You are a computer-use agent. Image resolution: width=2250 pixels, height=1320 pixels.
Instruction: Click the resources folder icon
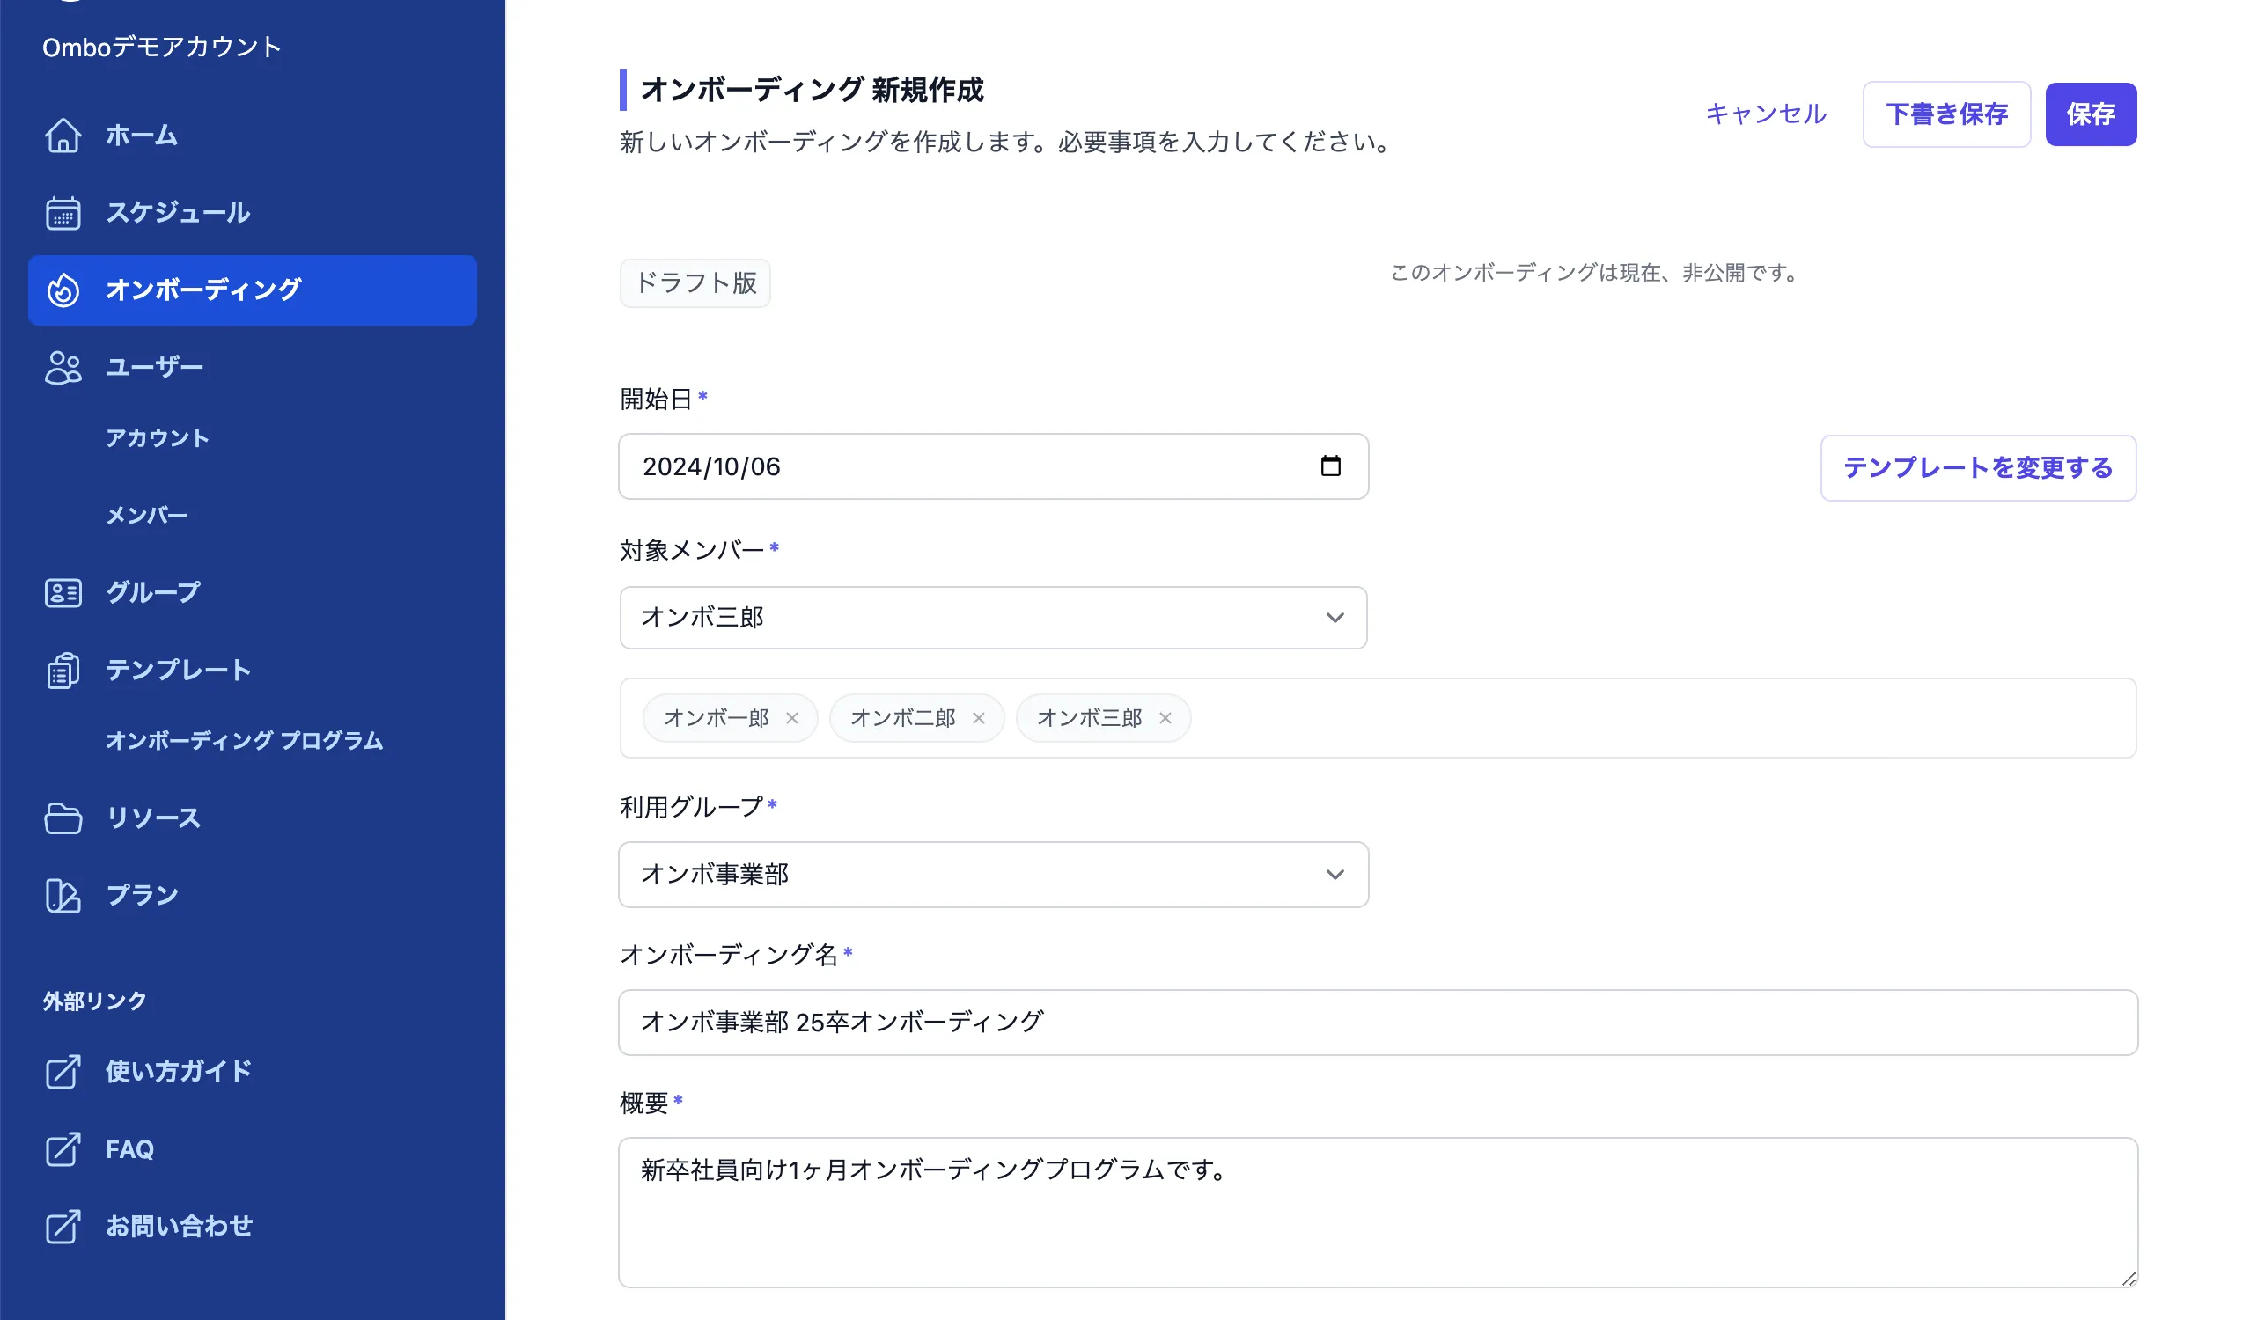62,818
